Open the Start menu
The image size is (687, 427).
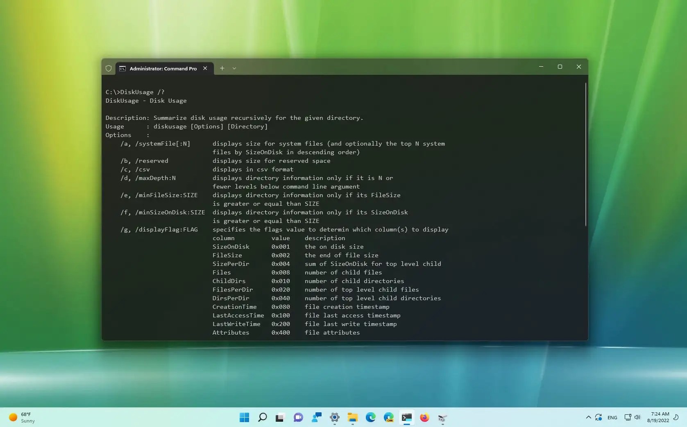[244, 418]
